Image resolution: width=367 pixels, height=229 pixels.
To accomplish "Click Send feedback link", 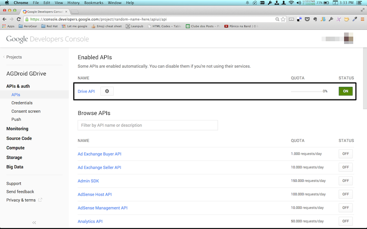I will [20, 191].
